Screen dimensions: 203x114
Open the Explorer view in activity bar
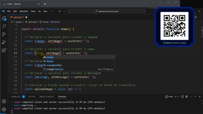point(4,18)
